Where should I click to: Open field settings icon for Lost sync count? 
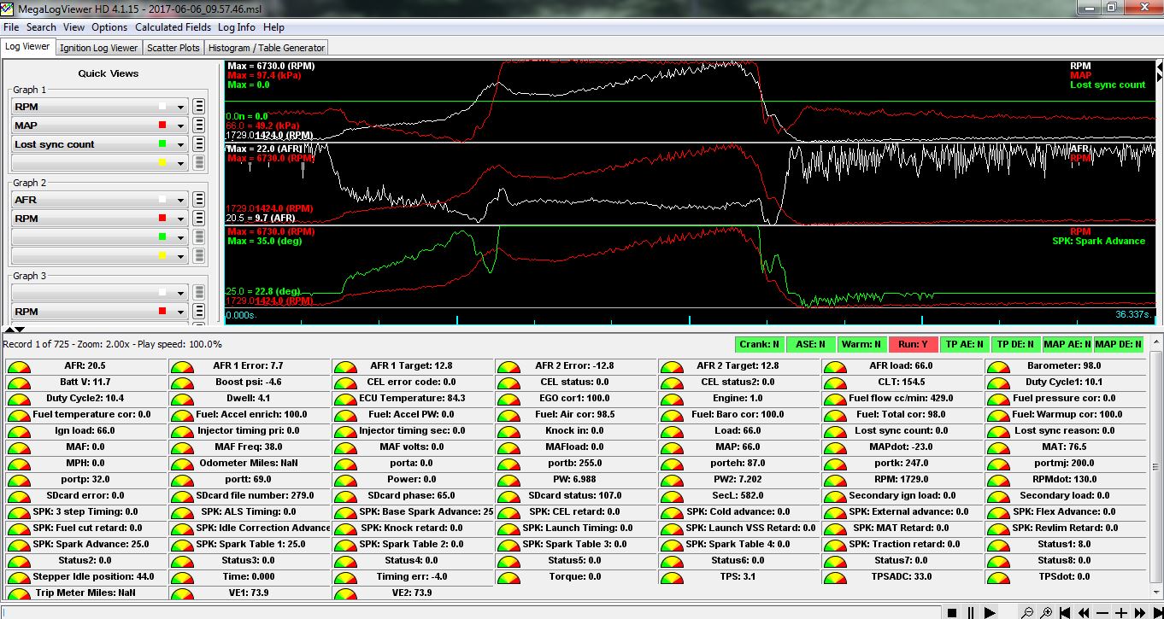tap(198, 144)
